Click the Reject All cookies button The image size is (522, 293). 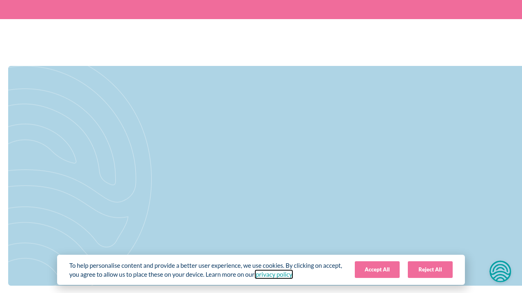430,269
